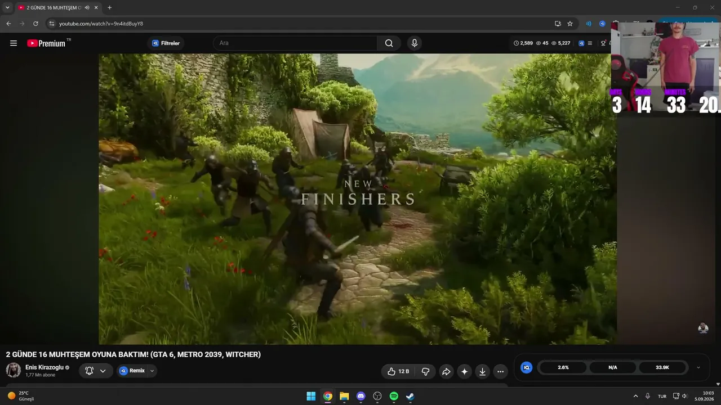This screenshot has height=405, width=721.
Task: Click the sparkle Ask AI icon
Action: coord(464,371)
